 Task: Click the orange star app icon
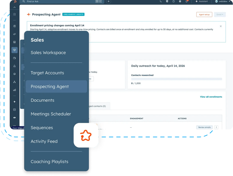[86, 135]
